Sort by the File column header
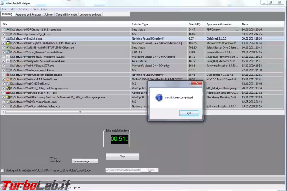Screen dimensions: 287x191 pyautogui.click(x=66, y=24)
